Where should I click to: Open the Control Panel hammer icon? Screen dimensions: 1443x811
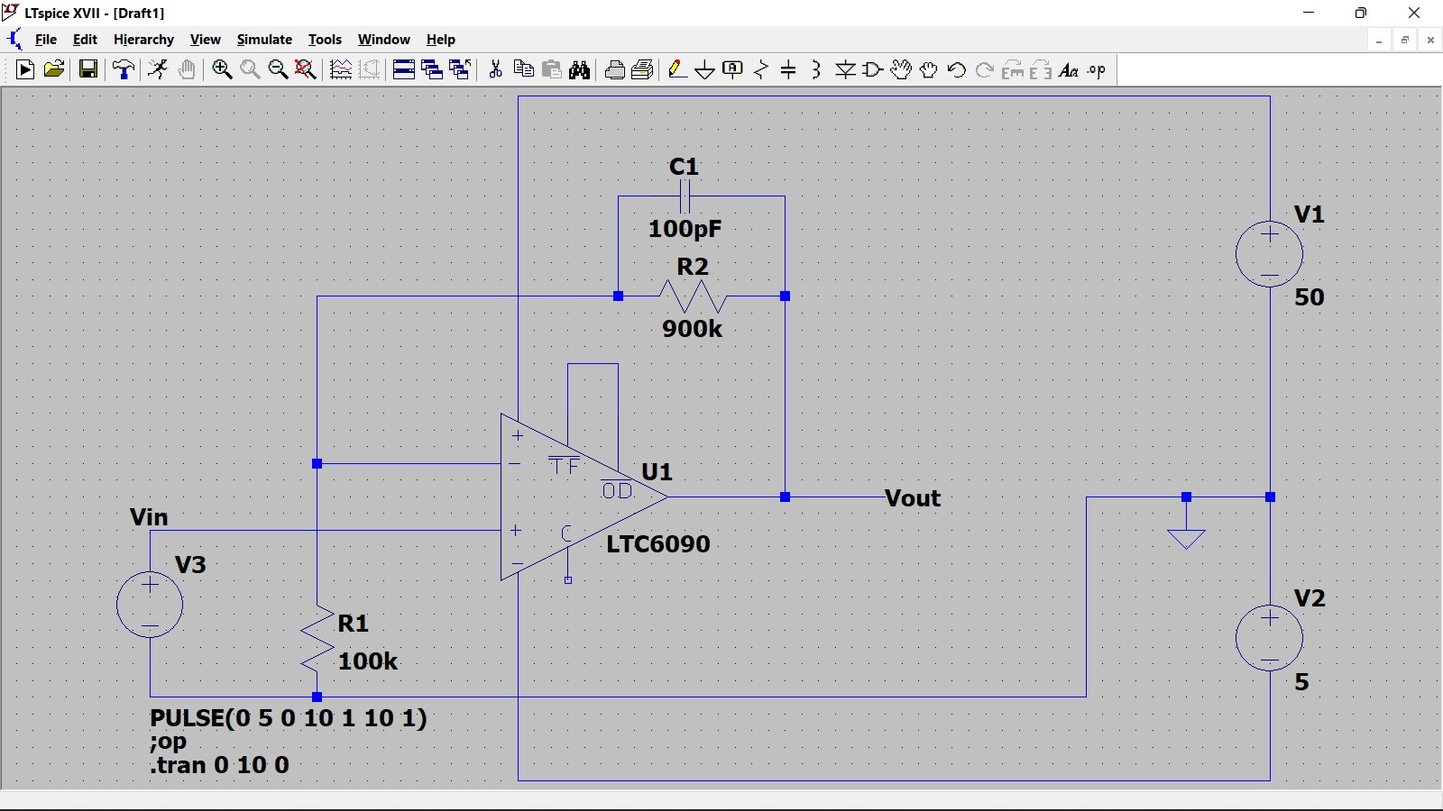coord(124,69)
